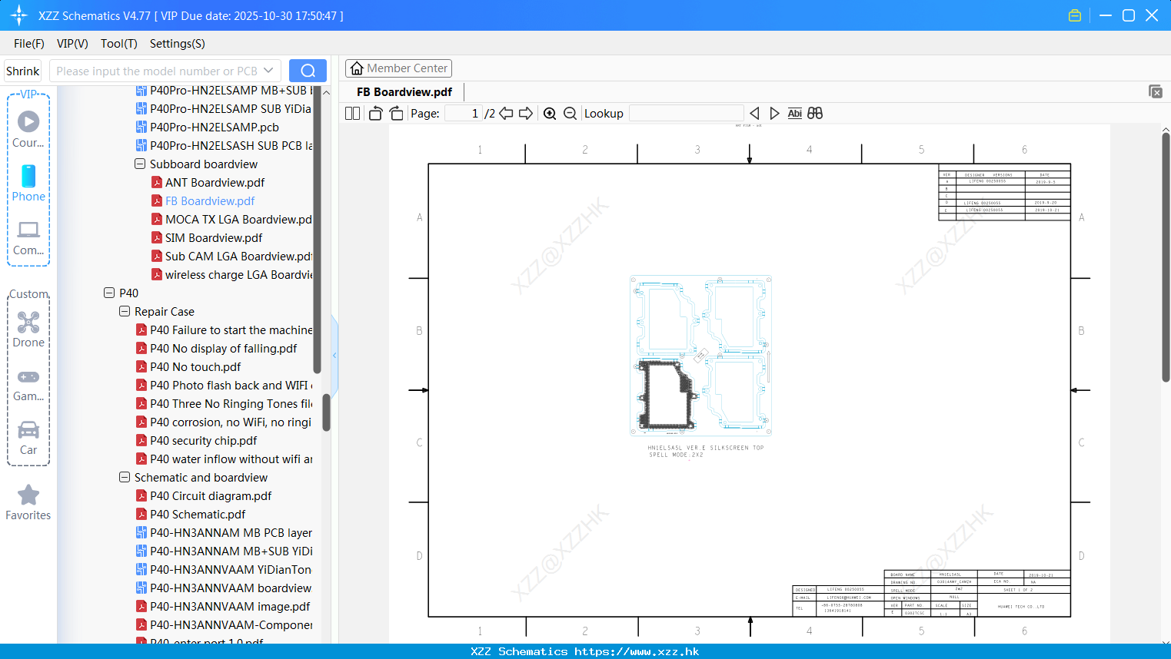Close all tabs icon at right
The image size is (1171, 659).
point(1156,91)
